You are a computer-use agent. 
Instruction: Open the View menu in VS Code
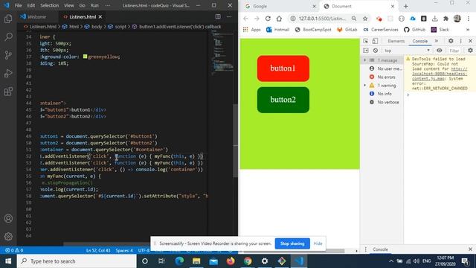click(x=69, y=5)
